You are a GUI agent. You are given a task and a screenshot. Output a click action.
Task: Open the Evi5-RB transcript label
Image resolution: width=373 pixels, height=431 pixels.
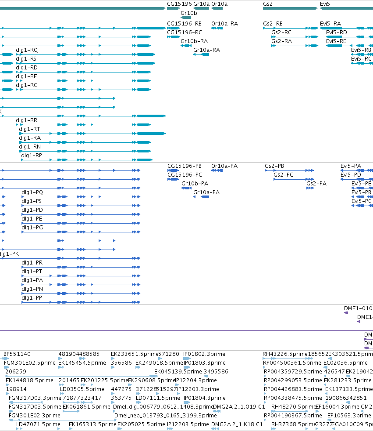[361, 50]
